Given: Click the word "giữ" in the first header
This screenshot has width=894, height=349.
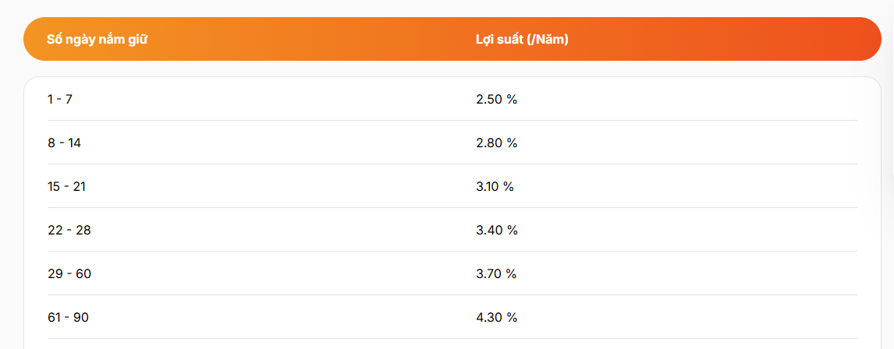Looking at the screenshot, I should [x=139, y=39].
